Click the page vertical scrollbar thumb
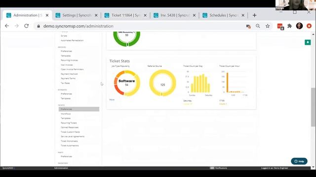This screenshot has width=316, height=177. coord(313,107)
